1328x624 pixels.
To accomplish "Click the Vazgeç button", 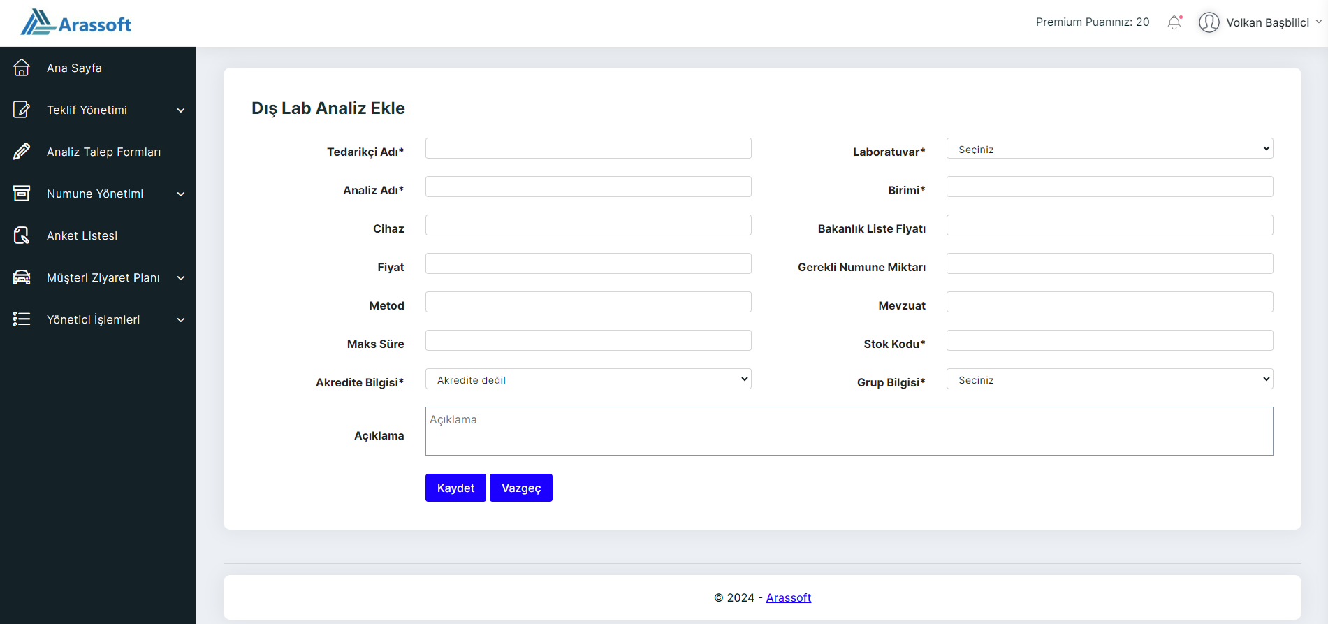I will tap(521, 488).
